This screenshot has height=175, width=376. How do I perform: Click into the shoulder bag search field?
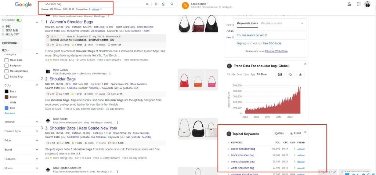pos(94,4)
